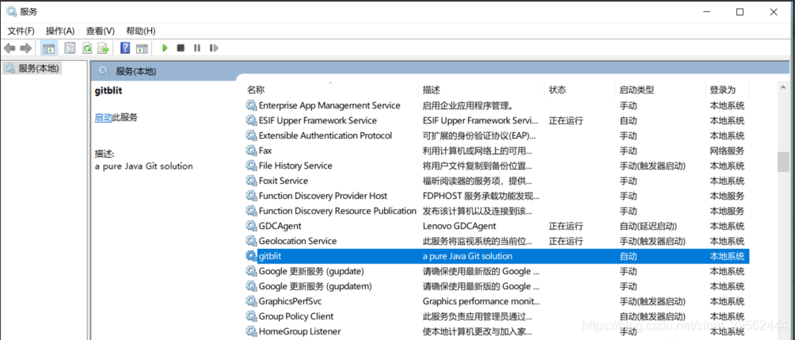Click the gear icon of Group Policy Client

[x=251, y=316]
